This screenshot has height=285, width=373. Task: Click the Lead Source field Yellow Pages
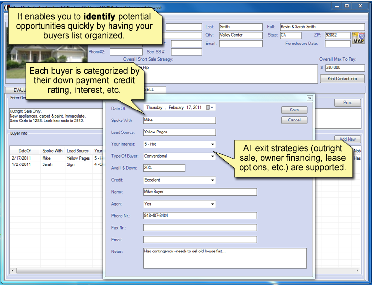(180, 132)
